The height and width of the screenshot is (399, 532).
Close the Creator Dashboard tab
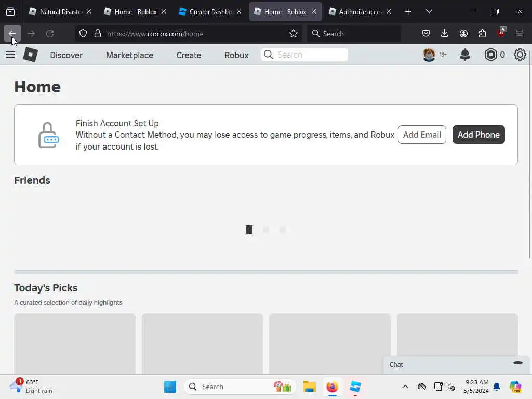(x=239, y=11)
